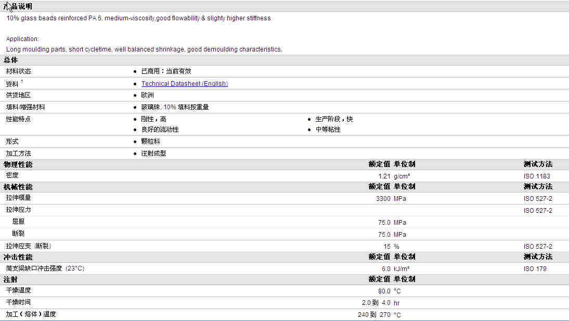Screen dimensions: 569x321
Task: Select the elongation at break value 15
Action: (x=387, y=247)
